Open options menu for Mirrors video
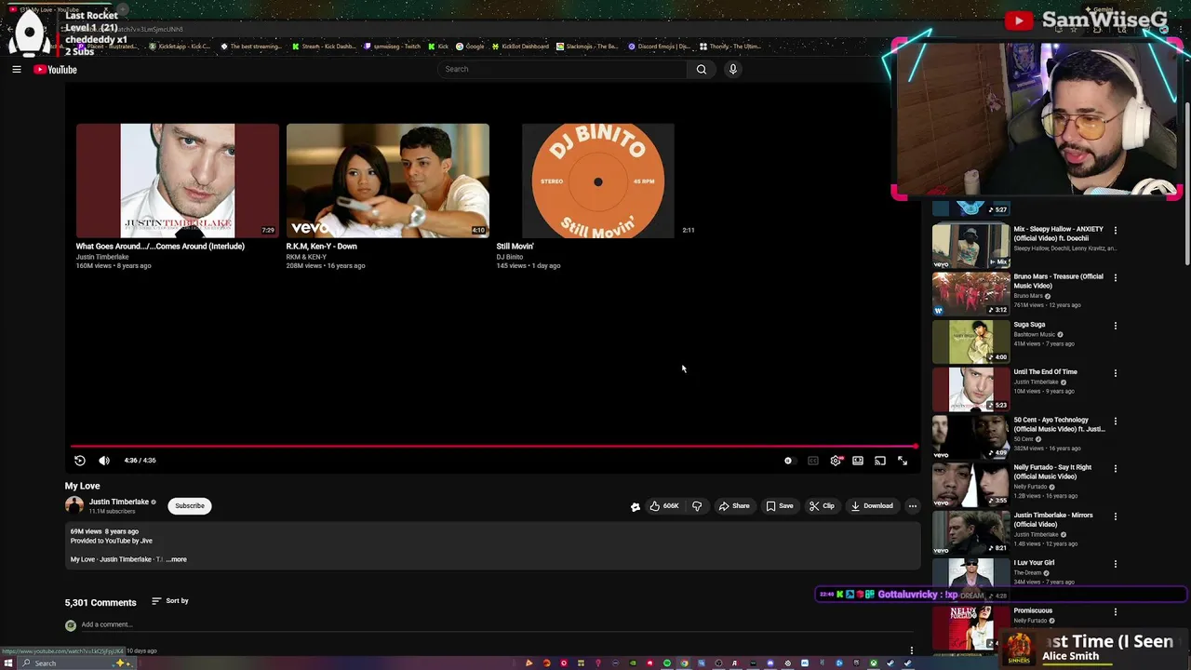Viewport: 1191px width, 670px height. click(x=1116, y=516)
